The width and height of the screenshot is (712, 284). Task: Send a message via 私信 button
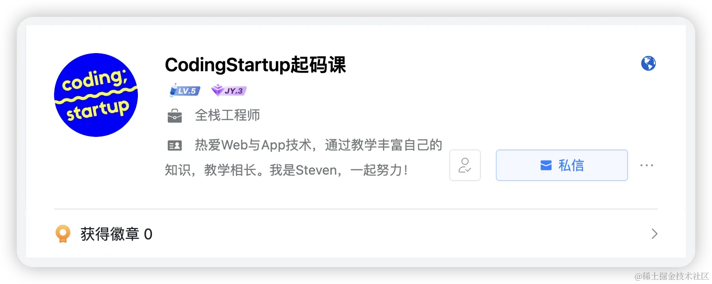click(562, 165)
